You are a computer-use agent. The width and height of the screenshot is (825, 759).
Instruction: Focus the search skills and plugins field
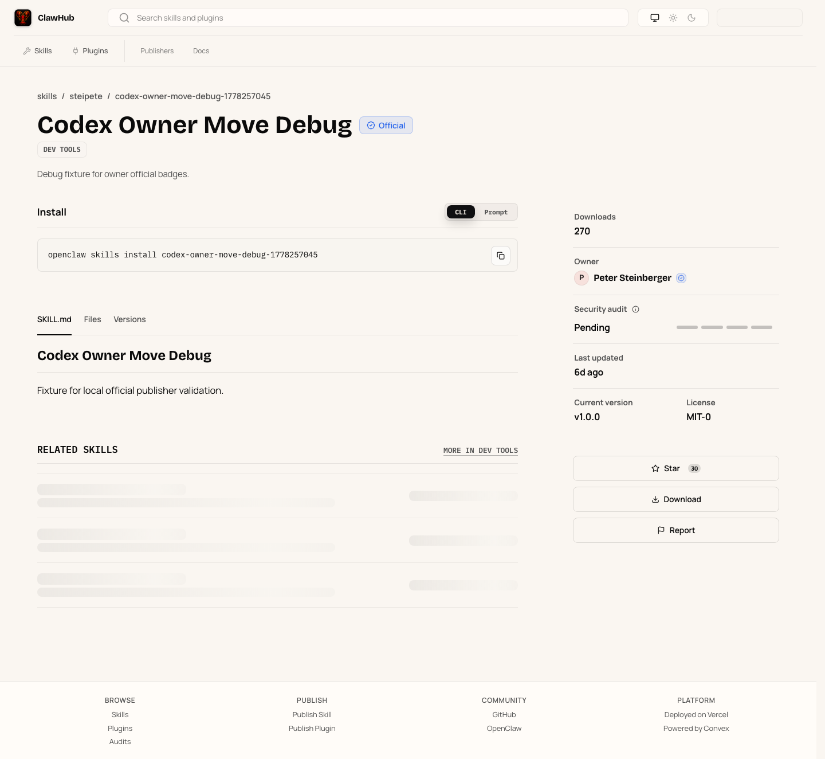tap(368, 18)
